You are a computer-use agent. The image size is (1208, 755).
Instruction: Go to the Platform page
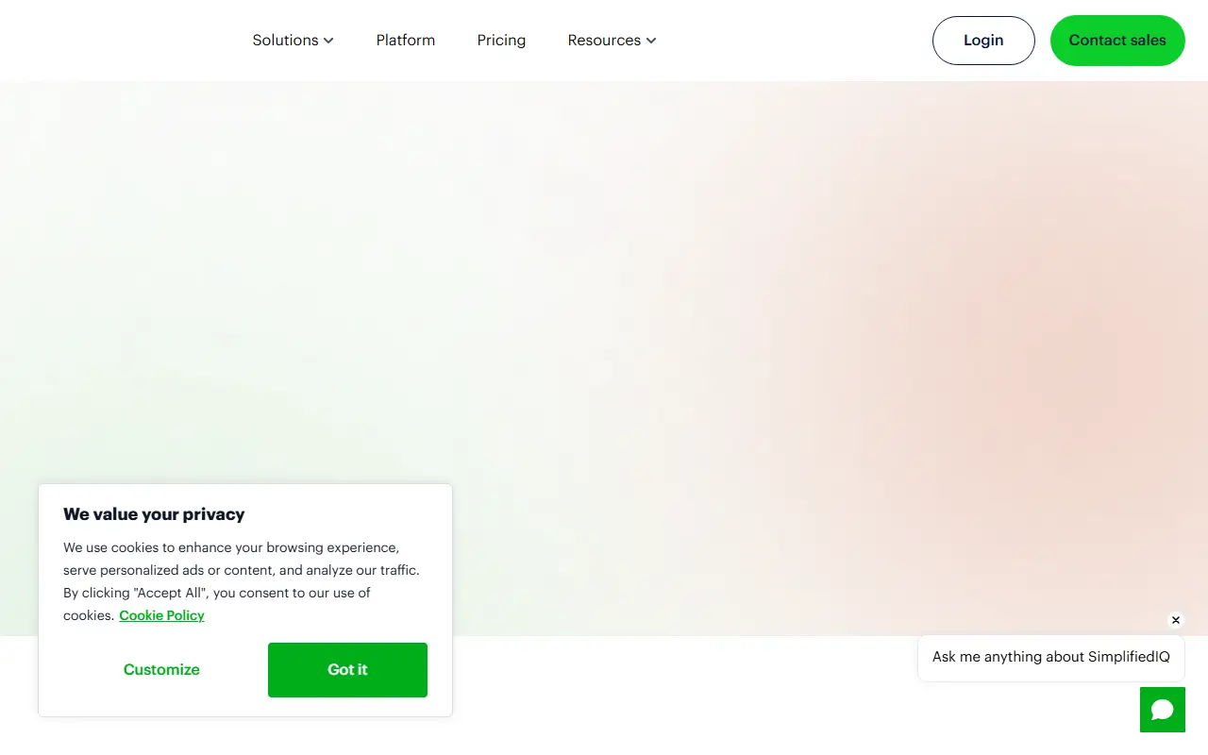point(406,41)
